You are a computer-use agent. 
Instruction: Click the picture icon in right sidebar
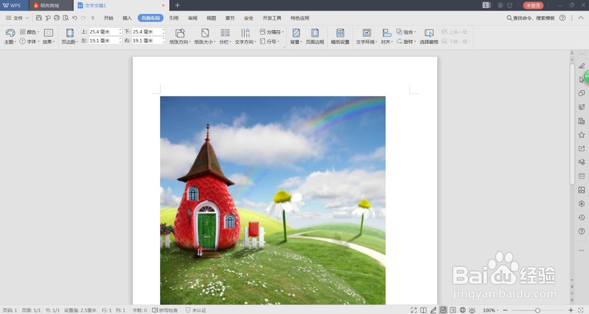pyautogui.click(x=581, y=190)
